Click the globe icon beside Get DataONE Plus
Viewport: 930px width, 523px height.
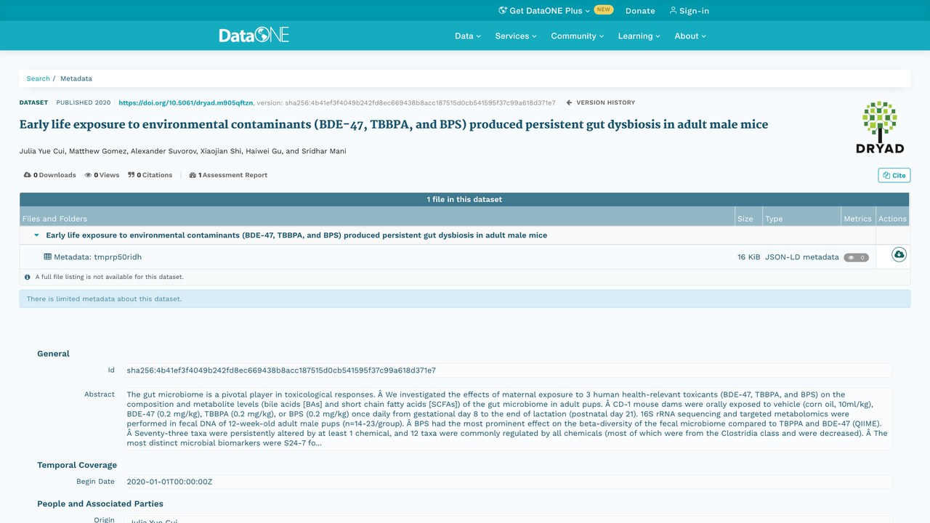[x=503, y=11]
